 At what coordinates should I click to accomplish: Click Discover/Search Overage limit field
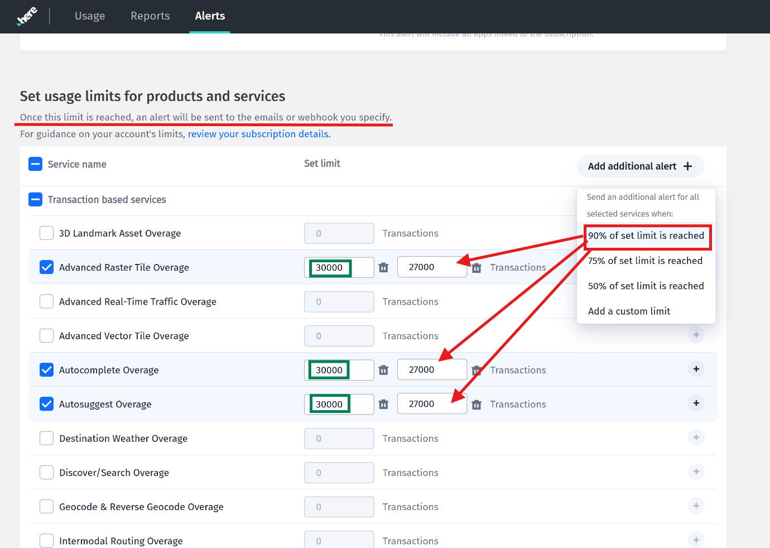[339, 473]
